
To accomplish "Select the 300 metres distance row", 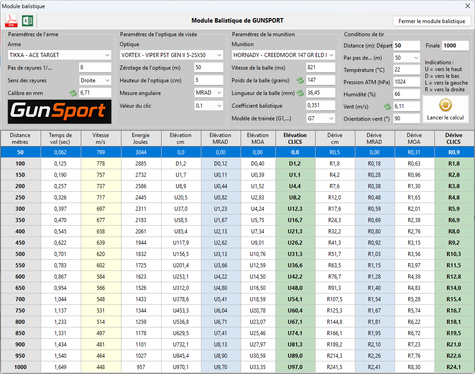I will (237, 208).
